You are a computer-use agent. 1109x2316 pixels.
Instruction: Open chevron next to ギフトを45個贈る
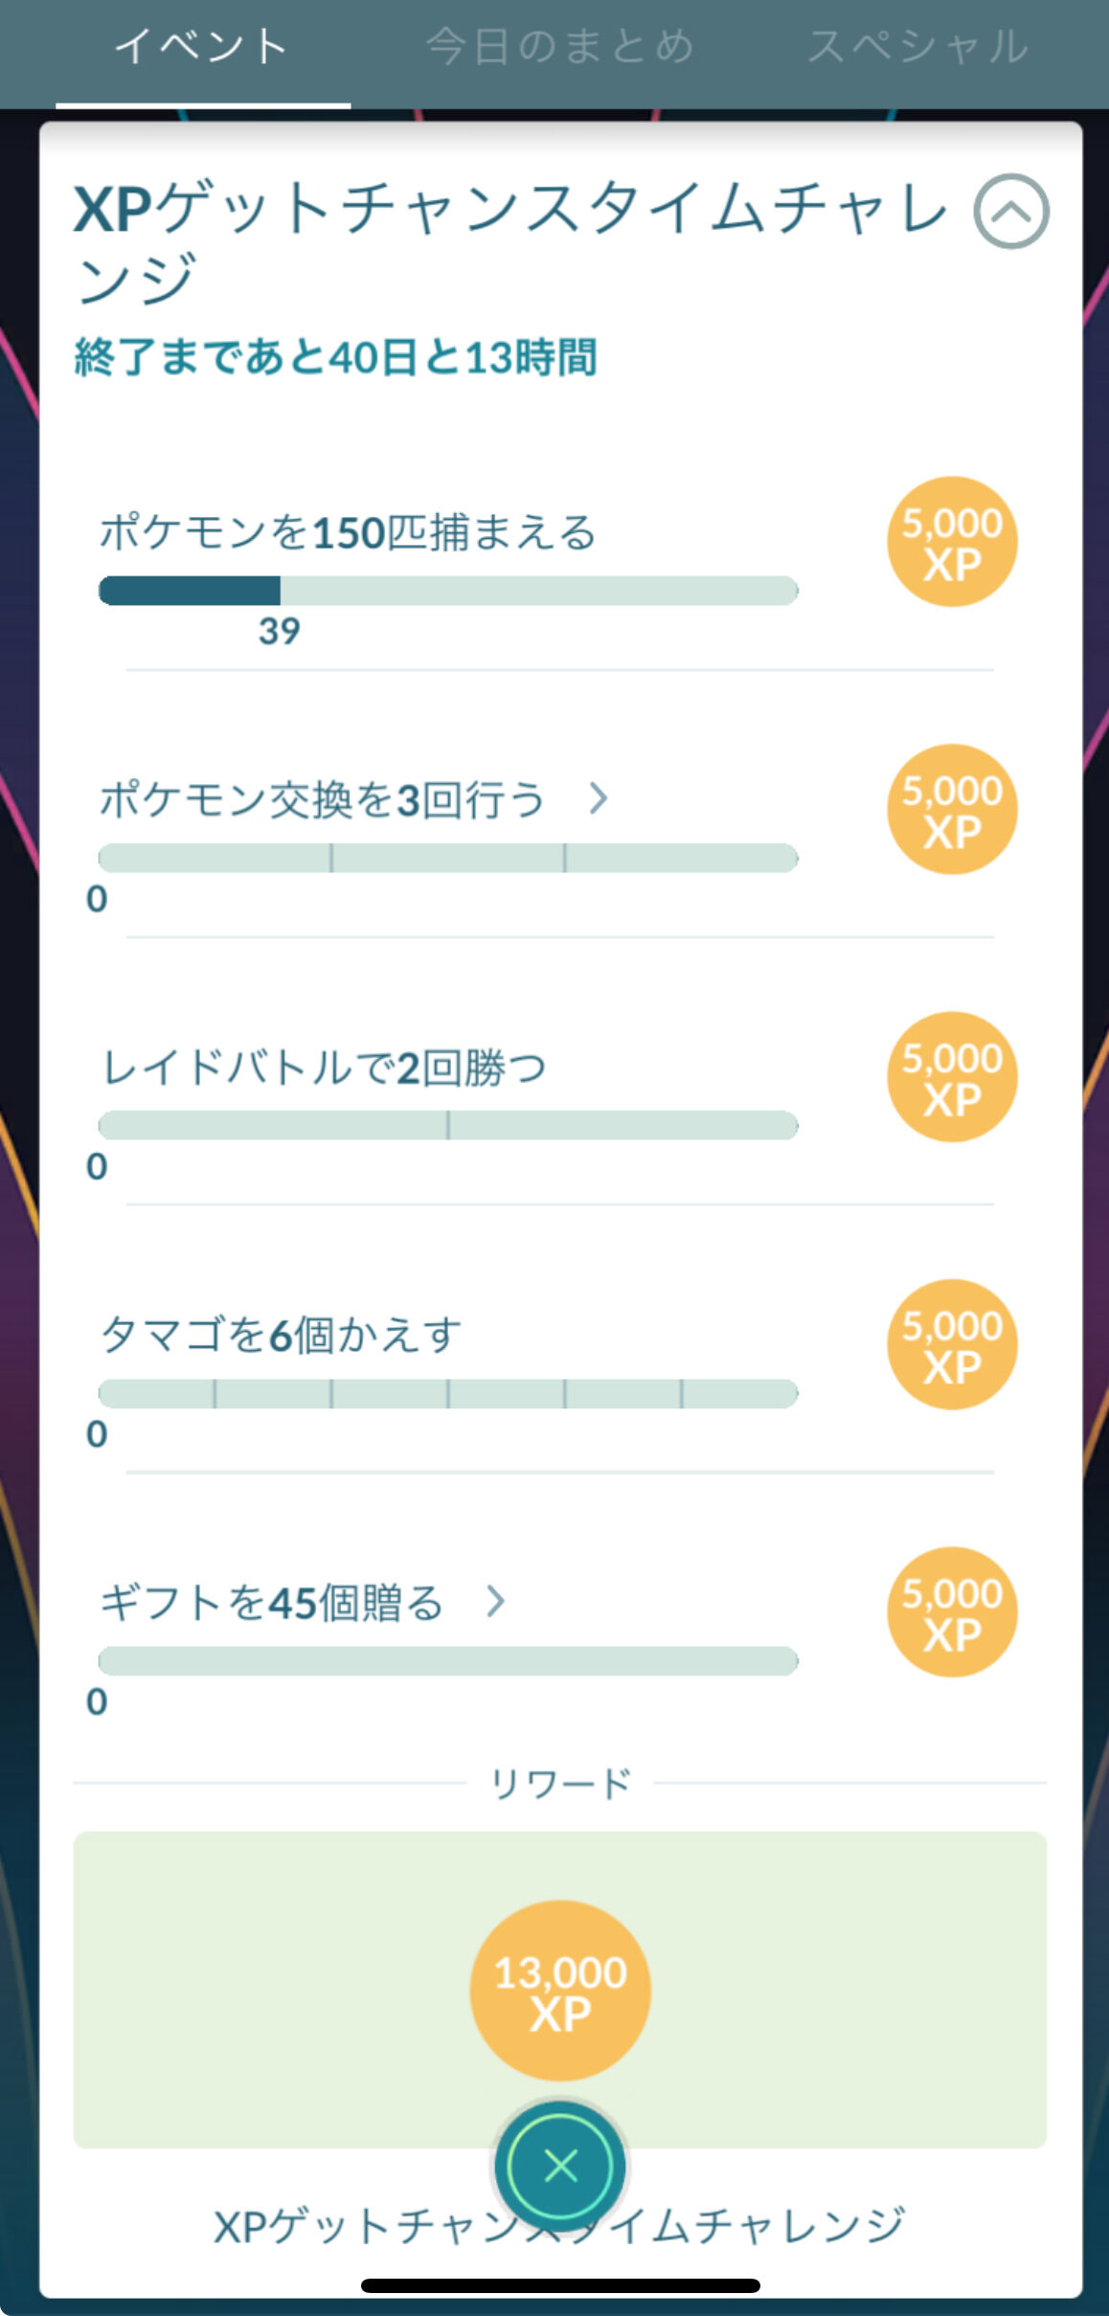click(x=495, y=1601)
